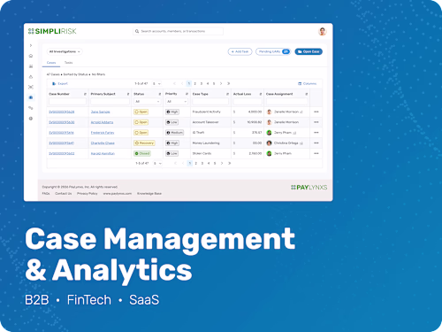This screenshot has width=442, height=332.
Task: Open Jane Sample primary subject link
Action: 100,112
